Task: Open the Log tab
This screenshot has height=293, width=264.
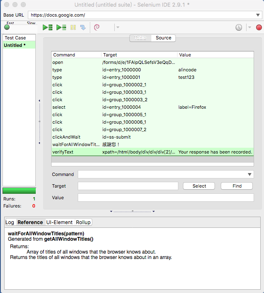Action: click(10, 222)
